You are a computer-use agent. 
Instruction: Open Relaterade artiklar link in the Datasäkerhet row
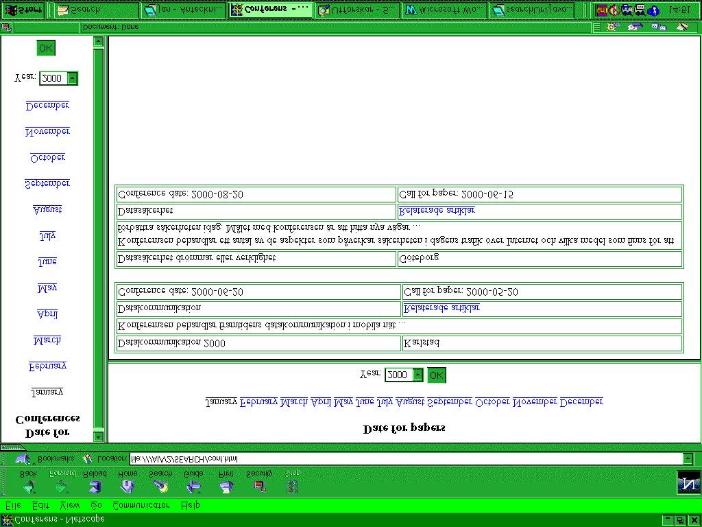437,210
